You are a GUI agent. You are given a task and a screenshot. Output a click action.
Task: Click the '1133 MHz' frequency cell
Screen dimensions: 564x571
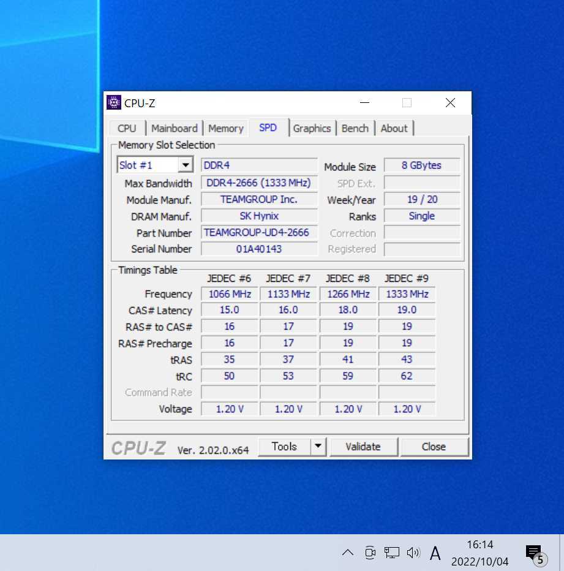click(288, 294)
